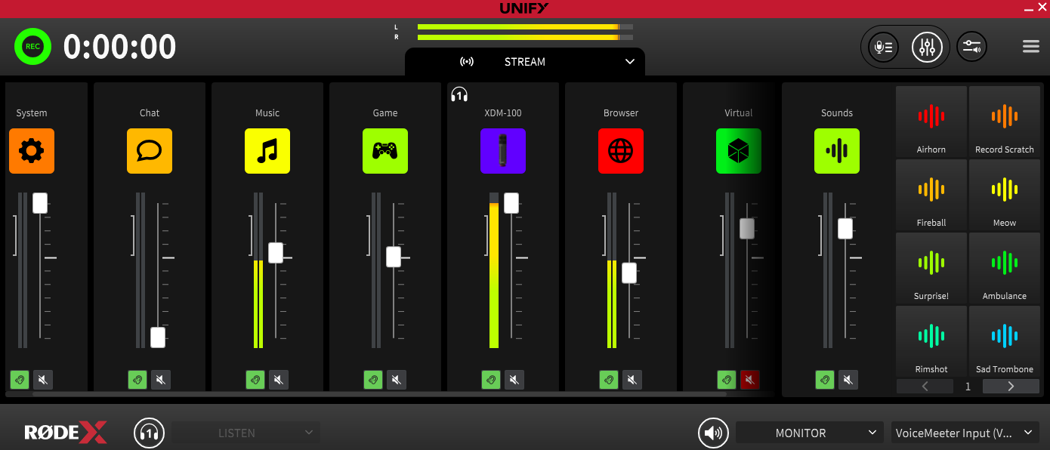The width and height of the screenshot is (1050, 450).
Task: Toggle listen on the System channel
Action: tap(20, 380)
